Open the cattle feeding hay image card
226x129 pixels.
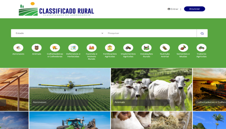(151, 120)
